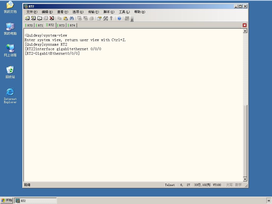Click the terminal scrollbar up arrow
272x204 pixels.
point(245,31)
